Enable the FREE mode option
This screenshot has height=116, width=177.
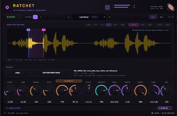168,25
